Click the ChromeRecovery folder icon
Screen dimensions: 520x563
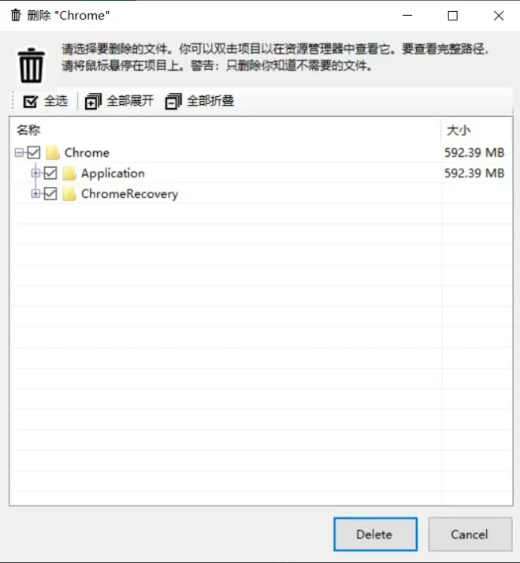tap(69, 194)
